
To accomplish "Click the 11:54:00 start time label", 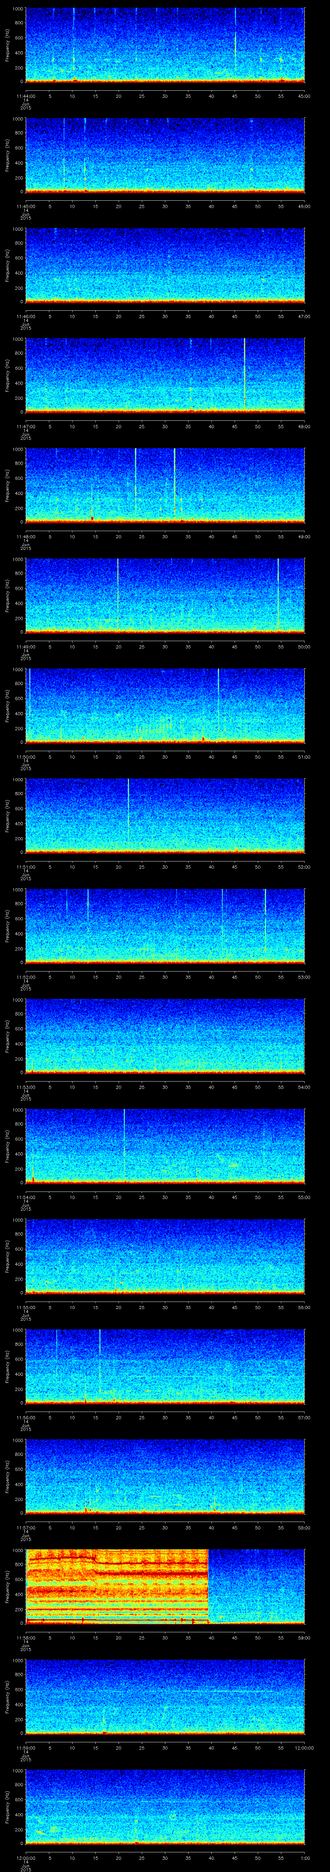I will (25, 1197).
